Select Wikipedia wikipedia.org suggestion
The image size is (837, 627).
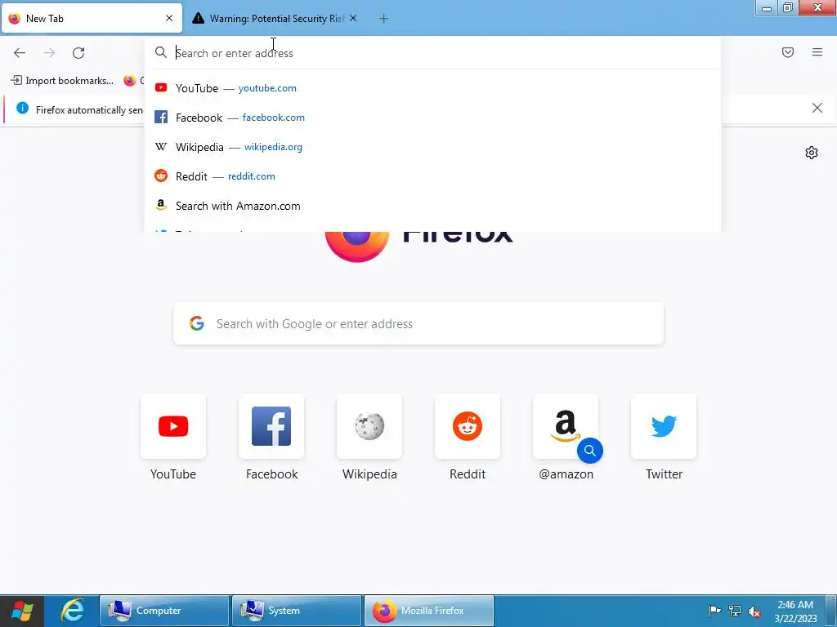coord(432,147)
